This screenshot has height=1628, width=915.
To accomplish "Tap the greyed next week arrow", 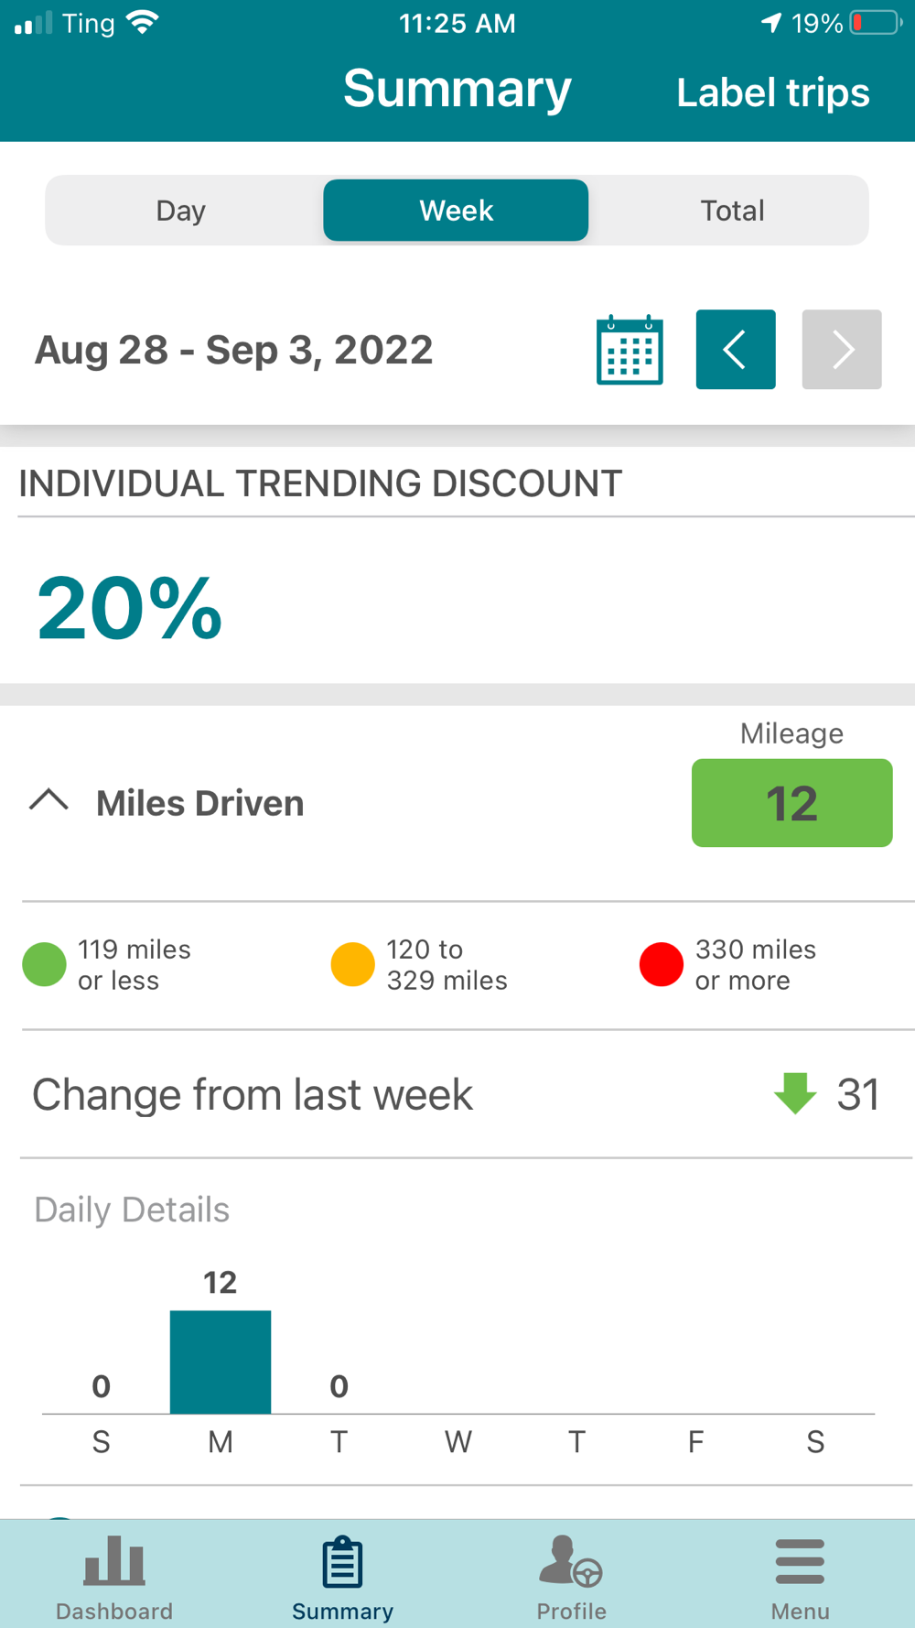I will pos(842,350).
